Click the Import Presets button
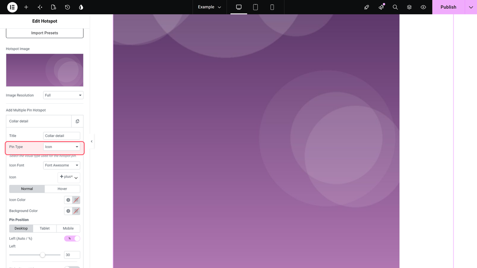The width and height of the screenshot is (477, 268). point(45,33)
